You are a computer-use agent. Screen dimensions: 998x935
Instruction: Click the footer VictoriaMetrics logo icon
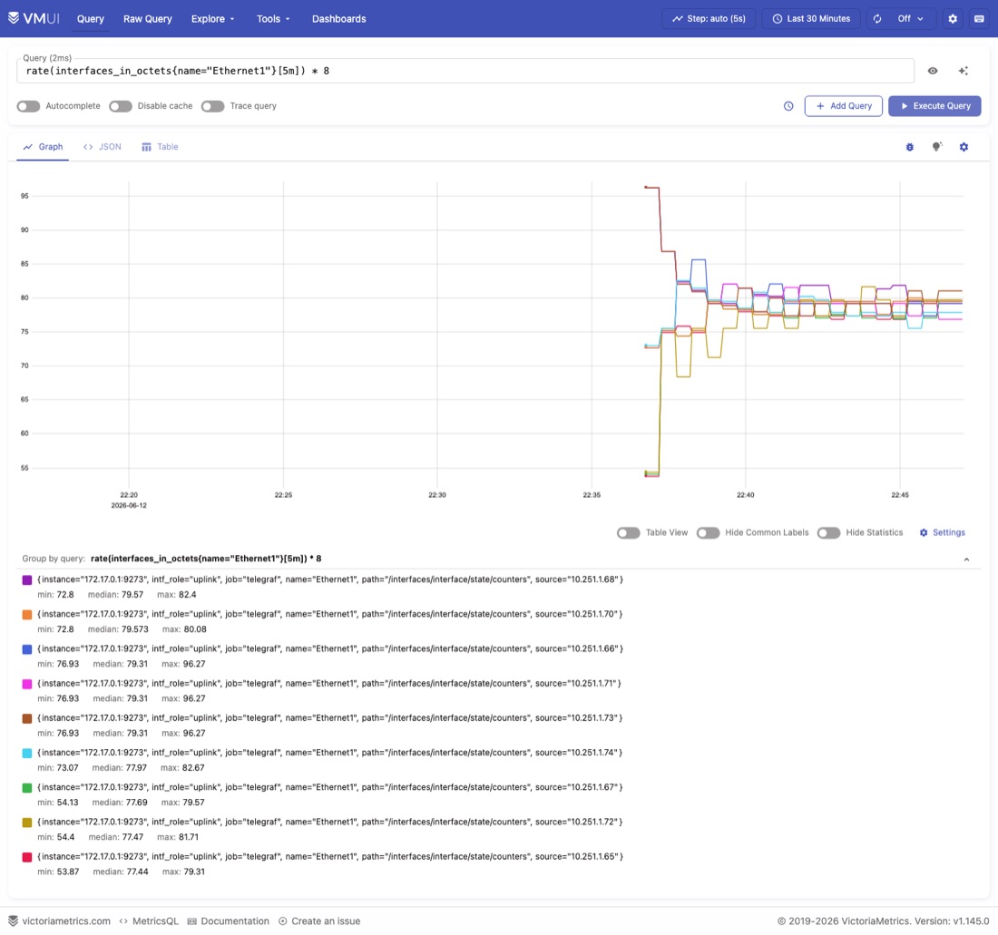13,920
